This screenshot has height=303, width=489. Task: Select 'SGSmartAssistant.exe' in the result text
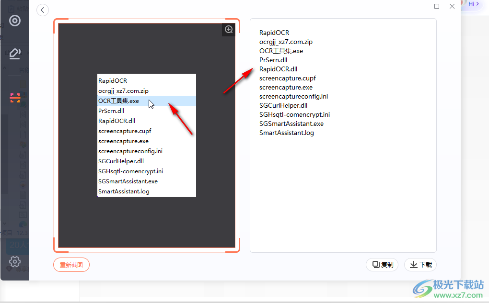291,123
